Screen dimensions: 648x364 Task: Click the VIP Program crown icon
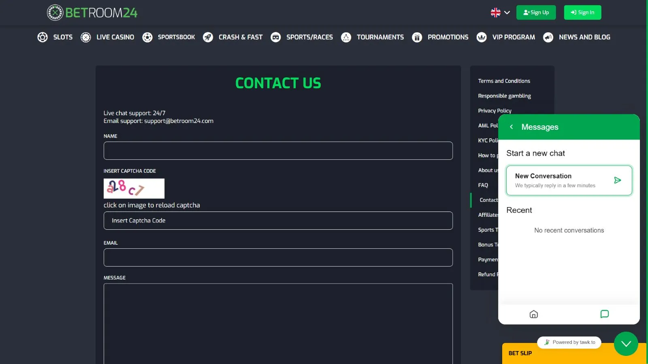point(482,37)
